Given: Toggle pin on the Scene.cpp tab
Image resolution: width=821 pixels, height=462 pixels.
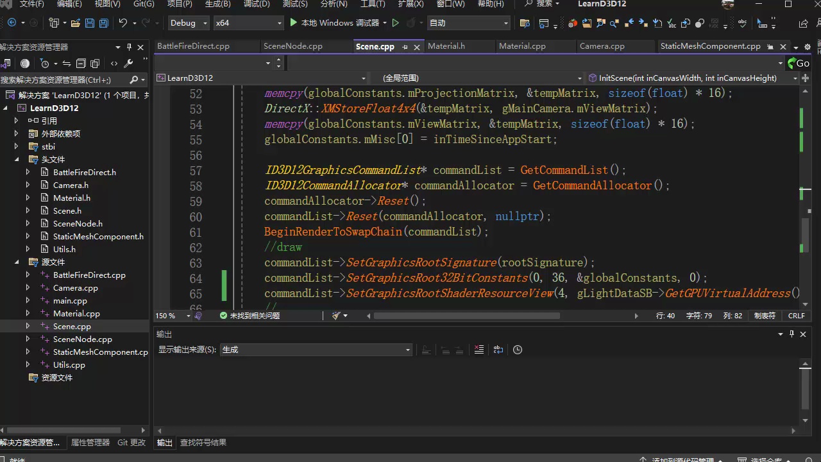Looking at the screenshot, I should click(x=405, y=47).
